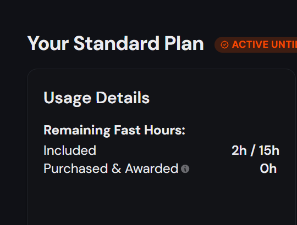Click the word Usage in the card heading
Image resolution: width=297 pixels, height=225 pixels.
pos(68,98)
